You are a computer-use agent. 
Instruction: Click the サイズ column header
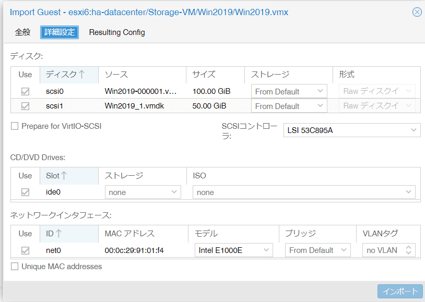(x=215, y=75)
